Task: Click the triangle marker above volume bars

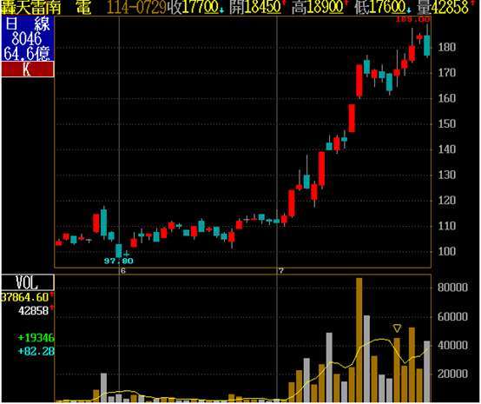Action: point(397,328)
